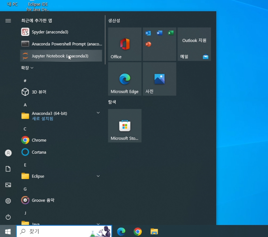
Task: Click the 생산성 group heading
Action: pyautogui.click(x=114, y=20)
